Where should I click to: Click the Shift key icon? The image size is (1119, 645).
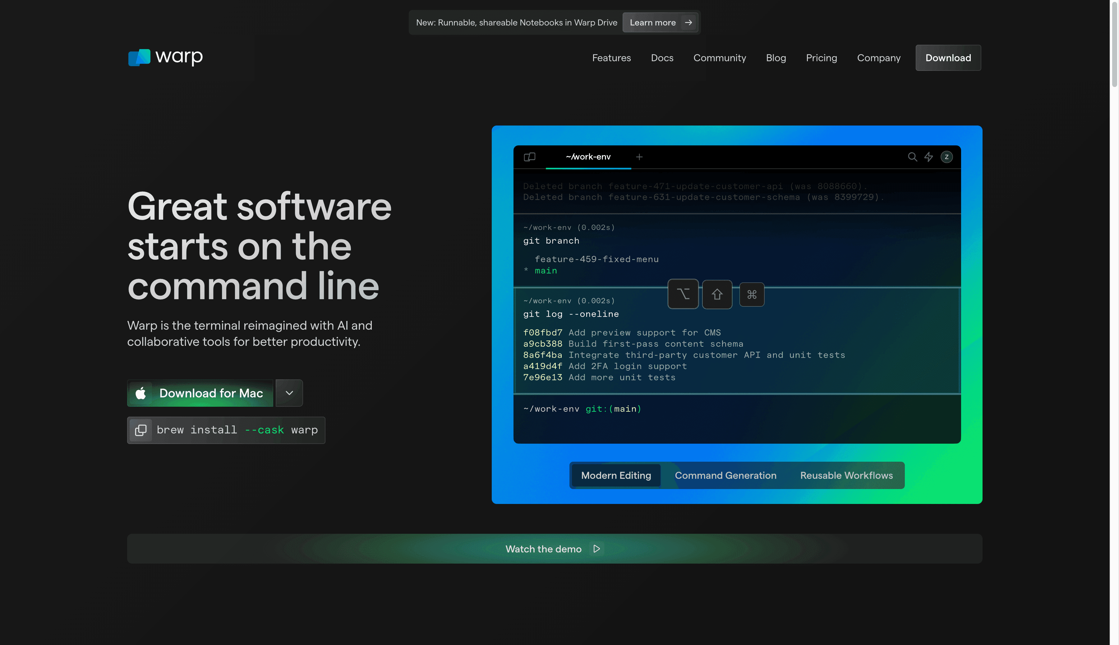click(x=717, y=294)
